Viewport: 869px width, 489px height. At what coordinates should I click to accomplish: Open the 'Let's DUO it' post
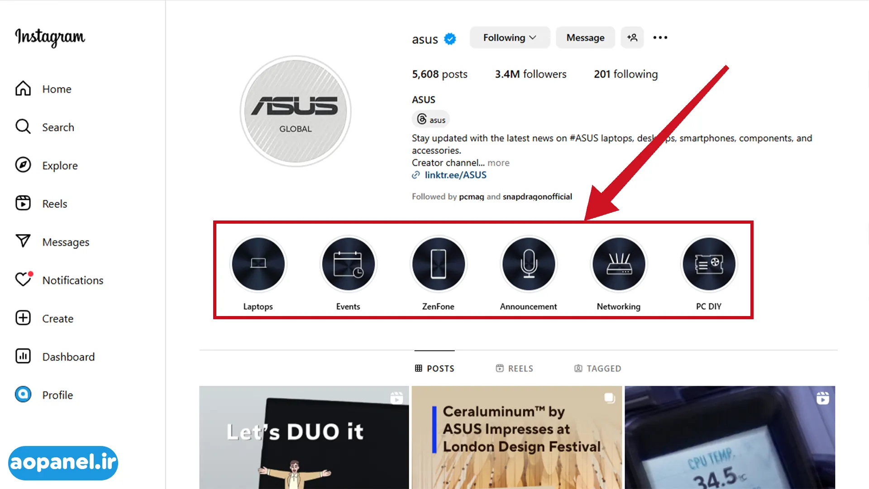(x=304, y=437)
